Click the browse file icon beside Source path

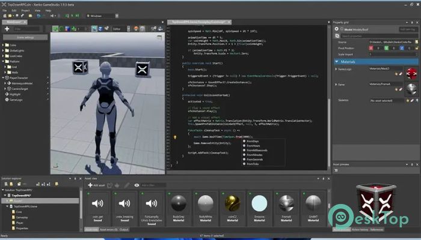click(x=417, y=42)
